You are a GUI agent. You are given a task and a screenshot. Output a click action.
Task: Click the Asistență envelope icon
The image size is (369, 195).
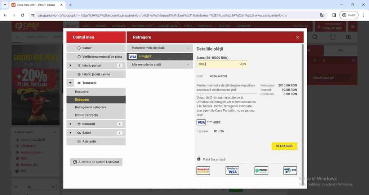pos(79,141)
